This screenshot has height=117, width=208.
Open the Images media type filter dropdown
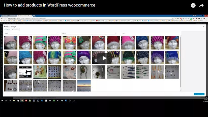tap(32, 33)
